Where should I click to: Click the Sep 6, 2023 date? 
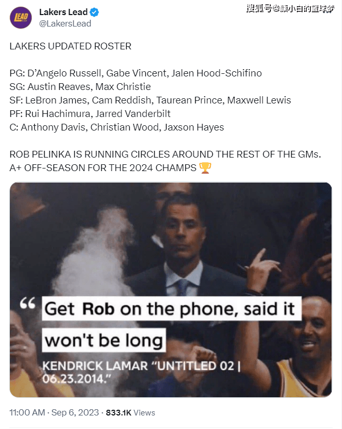point(75,412)
